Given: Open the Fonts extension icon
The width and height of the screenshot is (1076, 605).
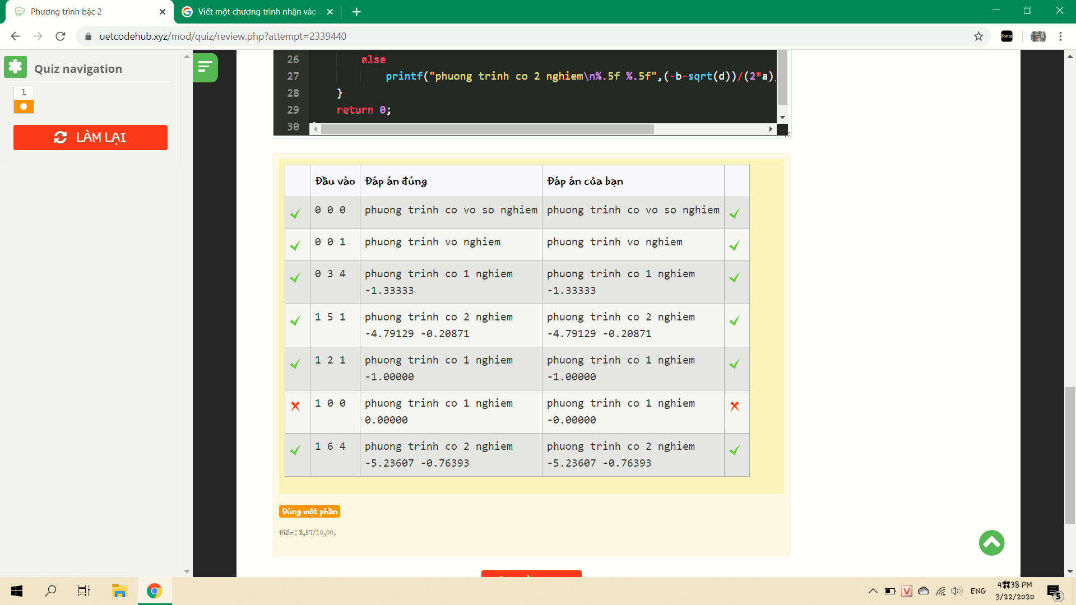Looking at the screenshot, I should click(1007, 36).
